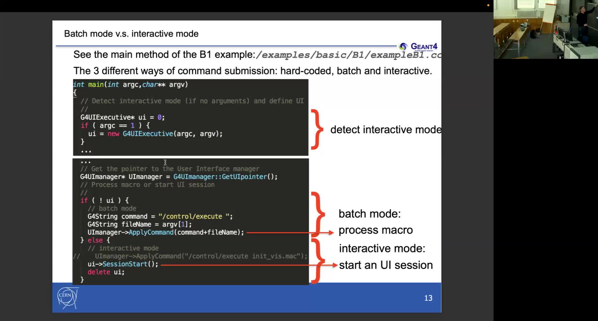Image resolution: width=598 pixels, height=321 pixels.
Task: Click the text cursor above the second code block
Action: 165,163
